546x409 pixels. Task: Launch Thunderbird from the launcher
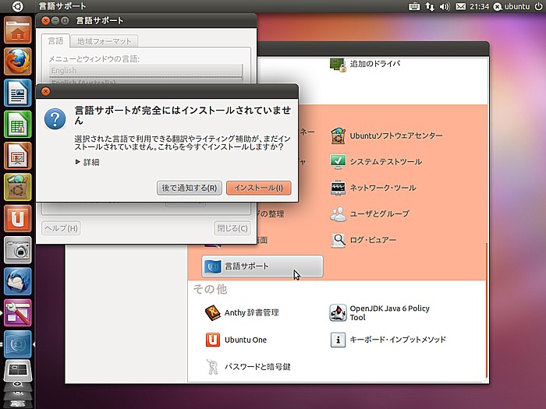(18, 281)
